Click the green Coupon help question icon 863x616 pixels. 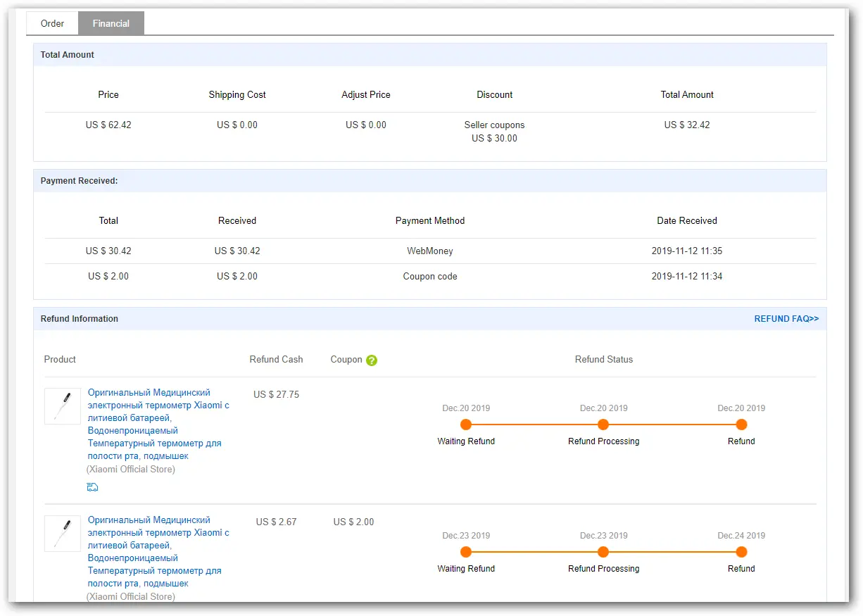pos(372,360)
